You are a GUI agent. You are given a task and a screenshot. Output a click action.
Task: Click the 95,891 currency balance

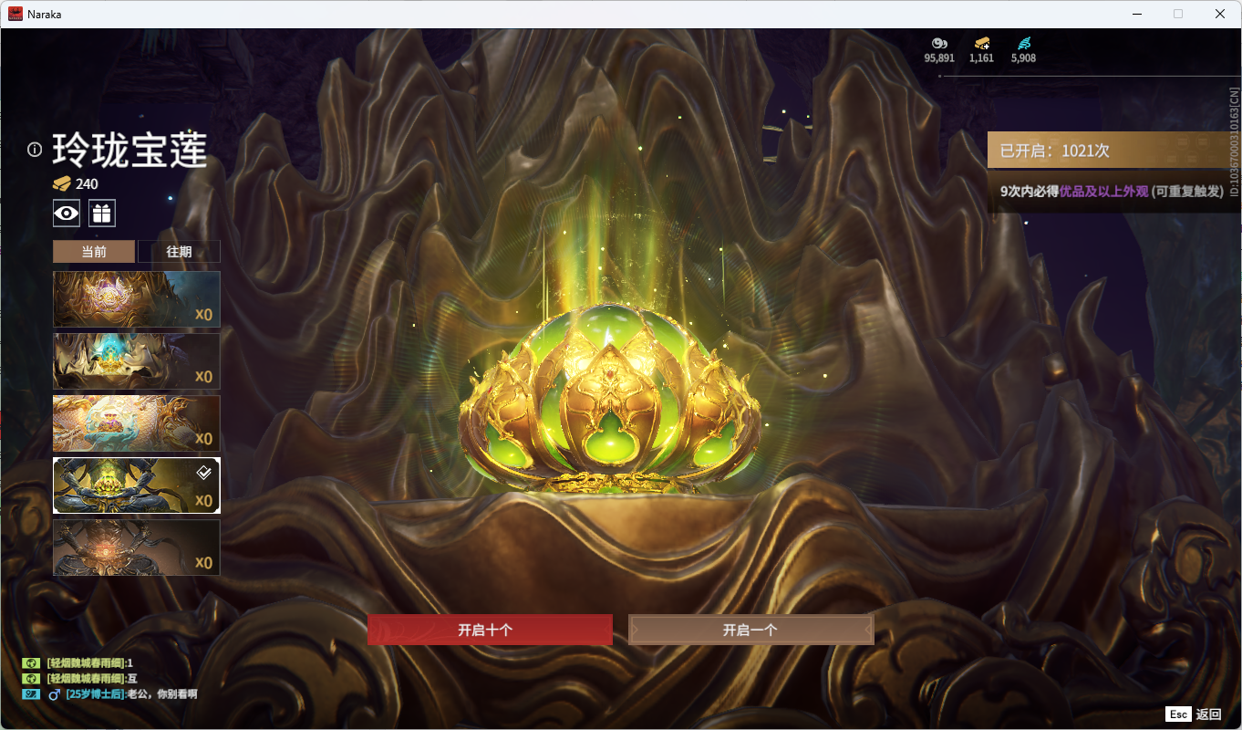coord(939,58)
